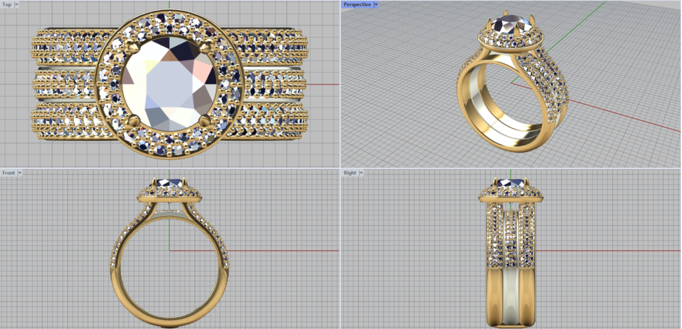Open the Top viewport dropdown arrow
This screenshot has height=329, width=682.
click(16, 5)
